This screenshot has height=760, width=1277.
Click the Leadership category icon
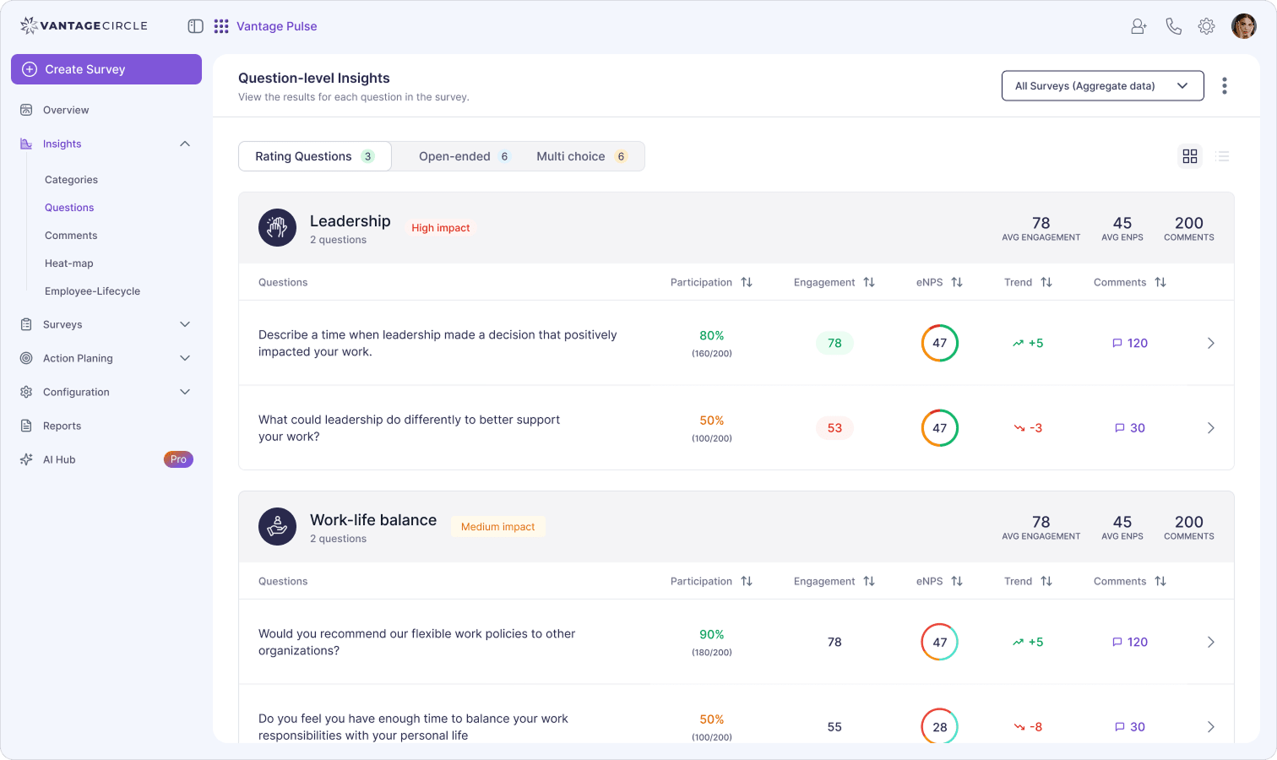point(277,228)
